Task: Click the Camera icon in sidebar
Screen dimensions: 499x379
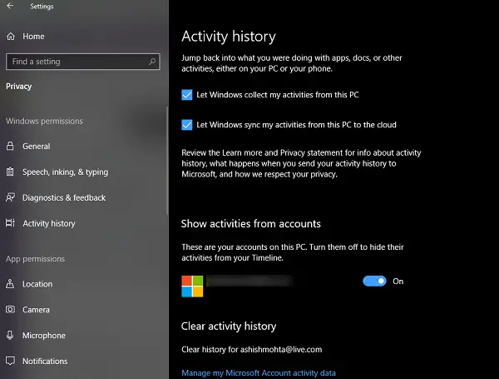Action: point(10,309)
